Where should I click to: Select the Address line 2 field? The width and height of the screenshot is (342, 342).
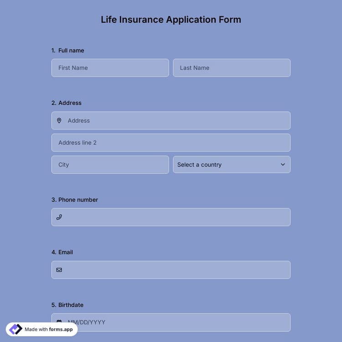pos(171,143)
